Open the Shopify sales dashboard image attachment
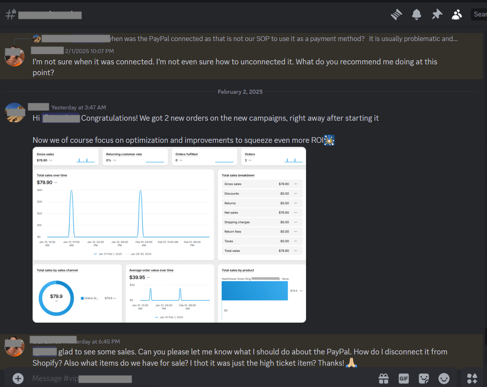 [169, 235]
